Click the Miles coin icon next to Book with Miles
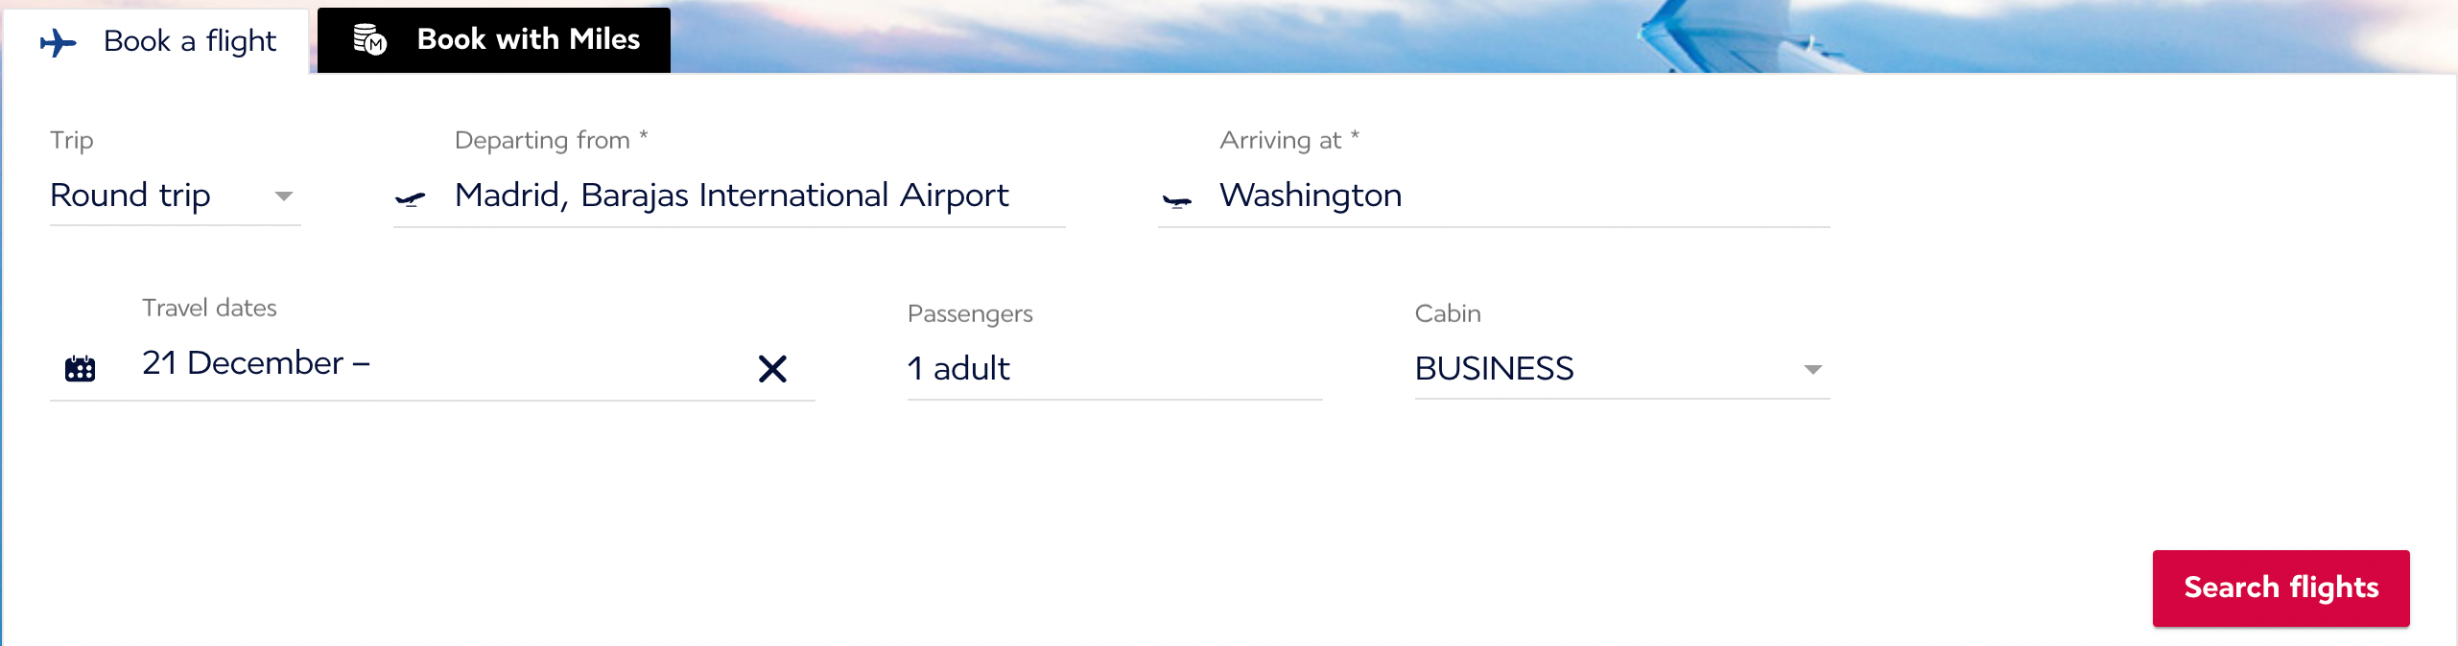Screen dimensions: 2458x646 pos(369,40)
